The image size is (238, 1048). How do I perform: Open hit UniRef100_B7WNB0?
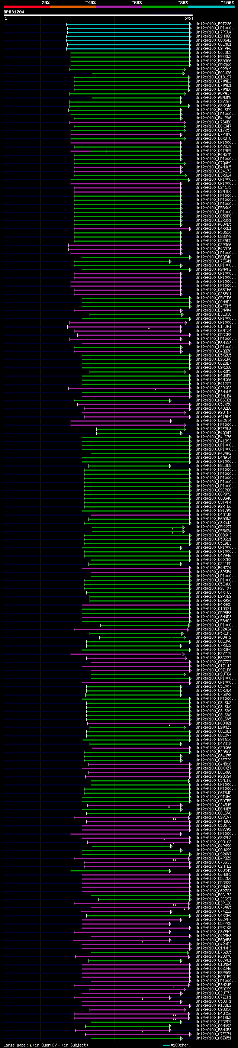213,90
